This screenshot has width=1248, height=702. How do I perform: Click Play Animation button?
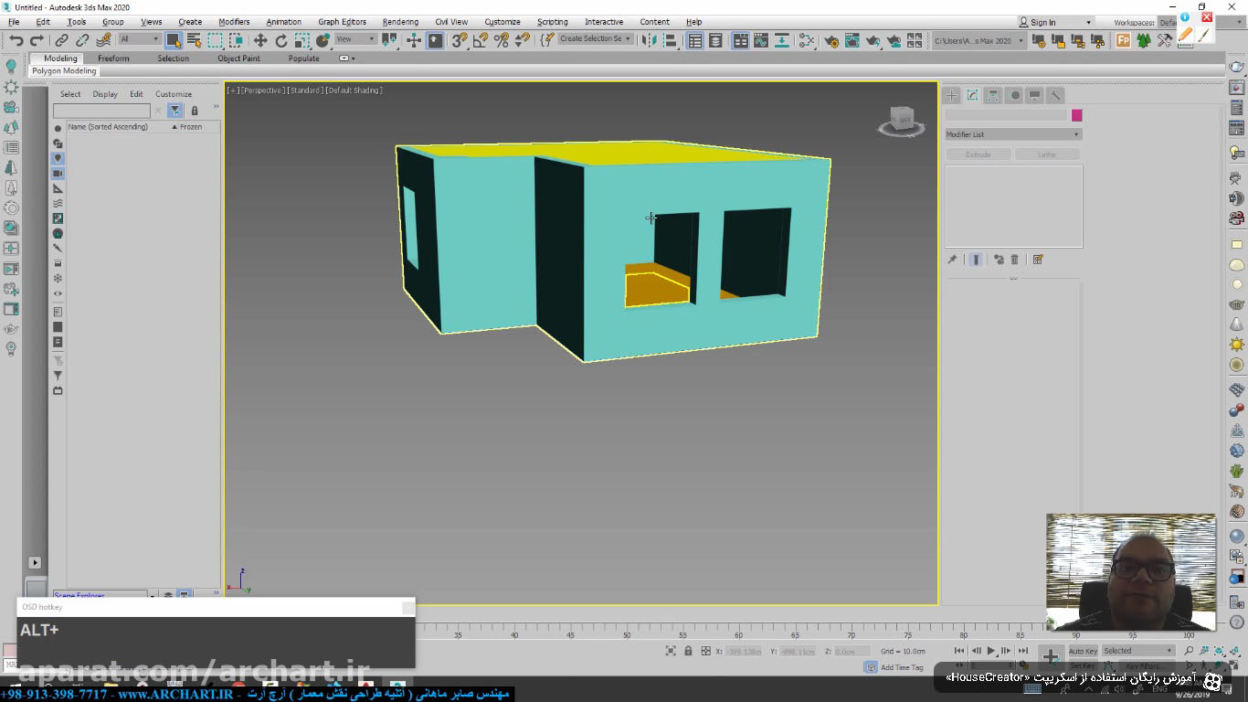[991, 651]
